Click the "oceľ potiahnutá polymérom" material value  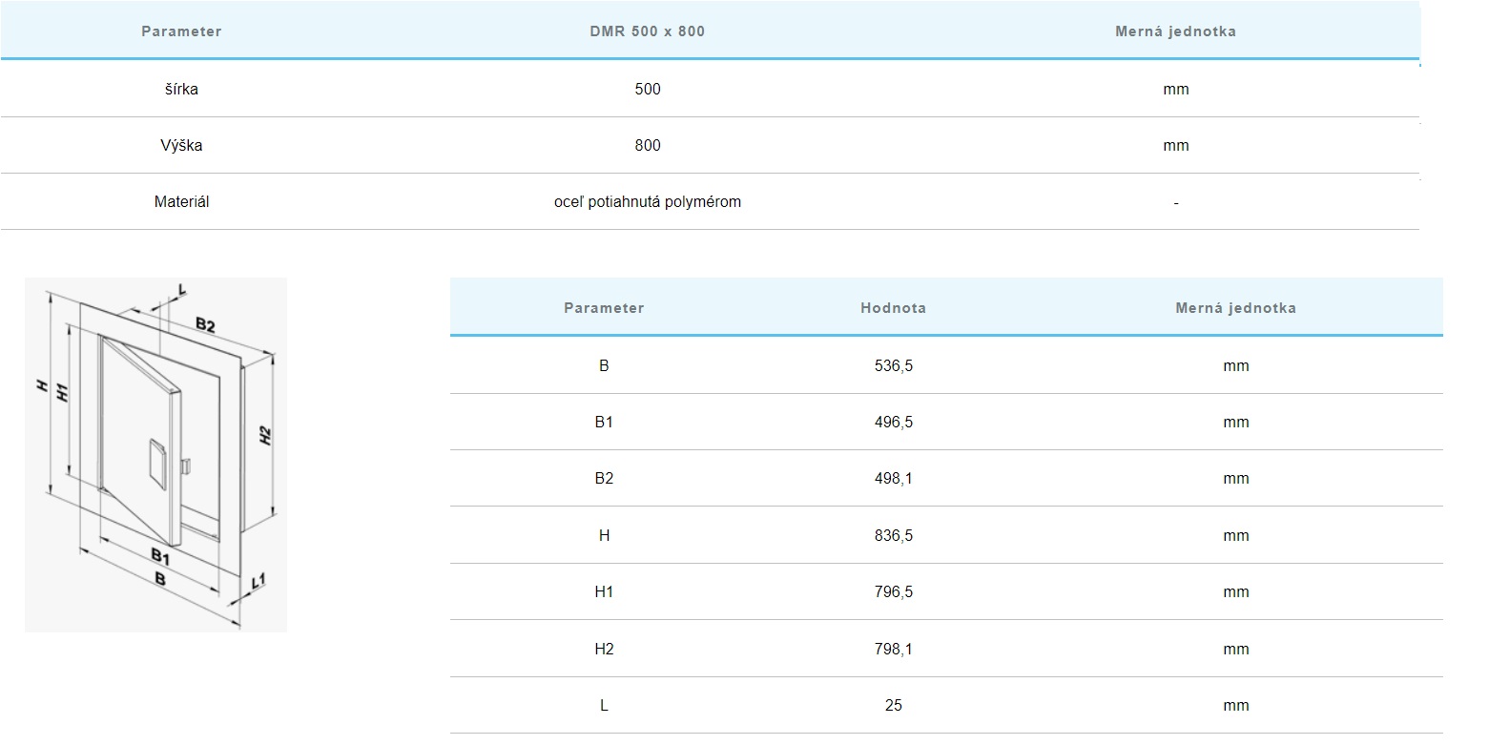point(647,202)
